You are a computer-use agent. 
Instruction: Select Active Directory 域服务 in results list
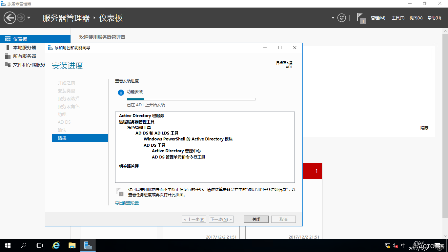[141, 116]
